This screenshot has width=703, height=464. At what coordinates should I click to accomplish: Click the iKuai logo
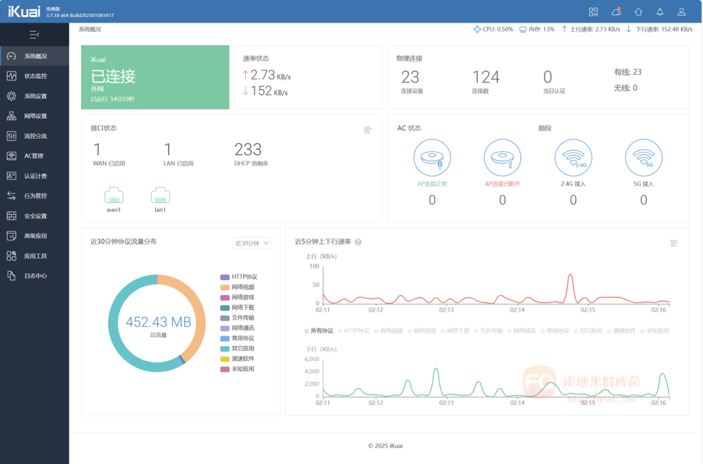(22, 12)
